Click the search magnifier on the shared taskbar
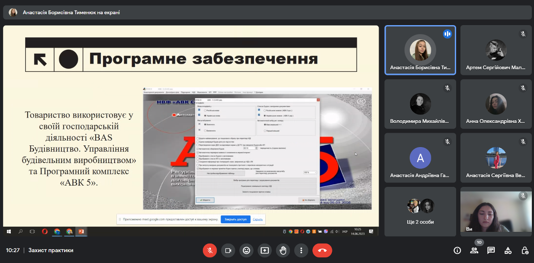Image resolution: width=534 pixels, height=263 pixels. 20,232
